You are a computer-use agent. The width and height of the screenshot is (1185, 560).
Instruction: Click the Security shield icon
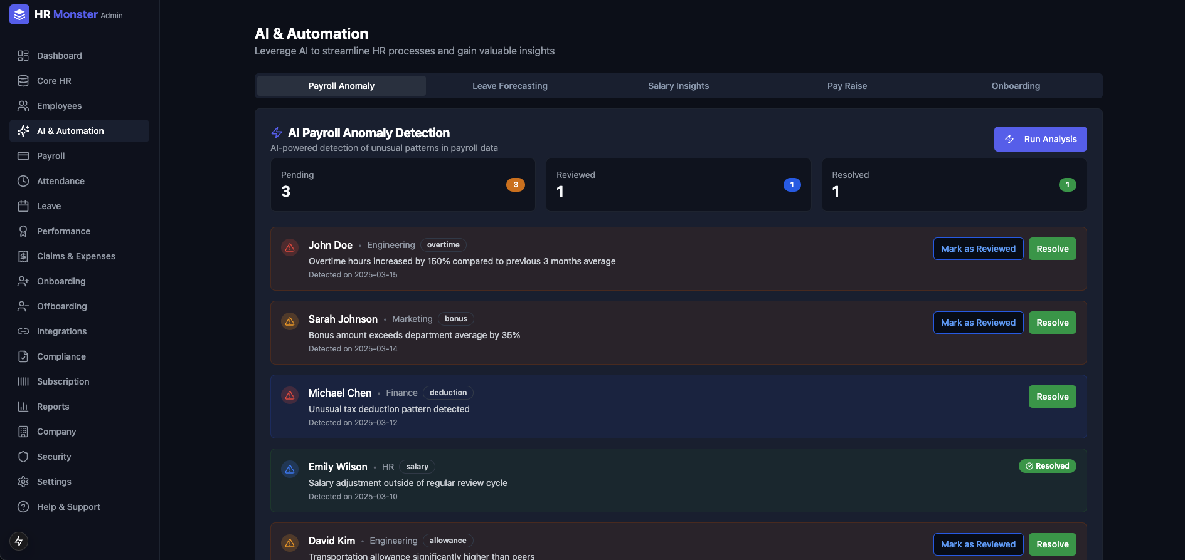pyautogui.click(x=23, y=457)
